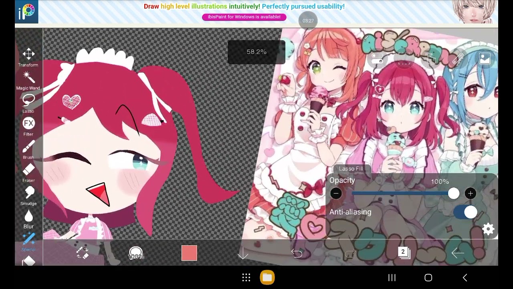Open the yellow Files app icon
Viewport: 513px width, 289px height.
pos(267,277)
